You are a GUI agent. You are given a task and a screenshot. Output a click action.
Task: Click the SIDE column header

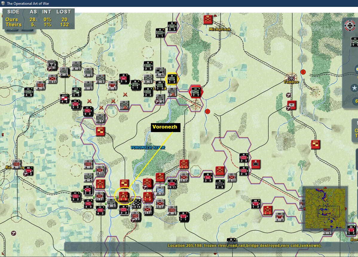13,12
